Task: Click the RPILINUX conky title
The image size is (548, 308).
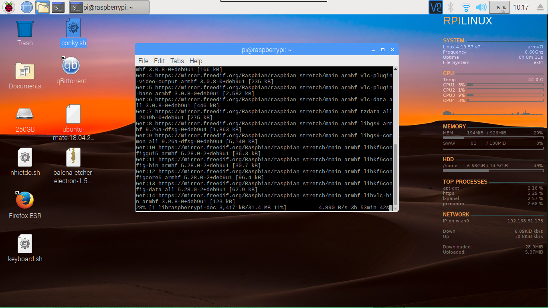Action: pos(467,21)
